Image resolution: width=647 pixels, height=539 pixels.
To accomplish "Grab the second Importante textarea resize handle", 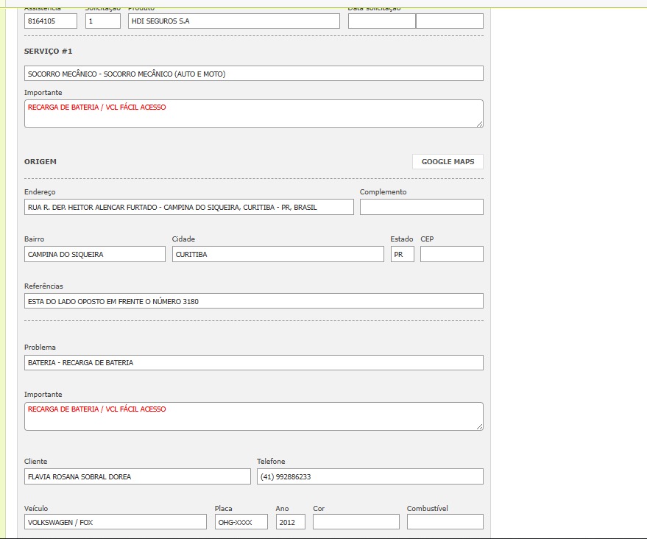I will click(x=479, y=426).
